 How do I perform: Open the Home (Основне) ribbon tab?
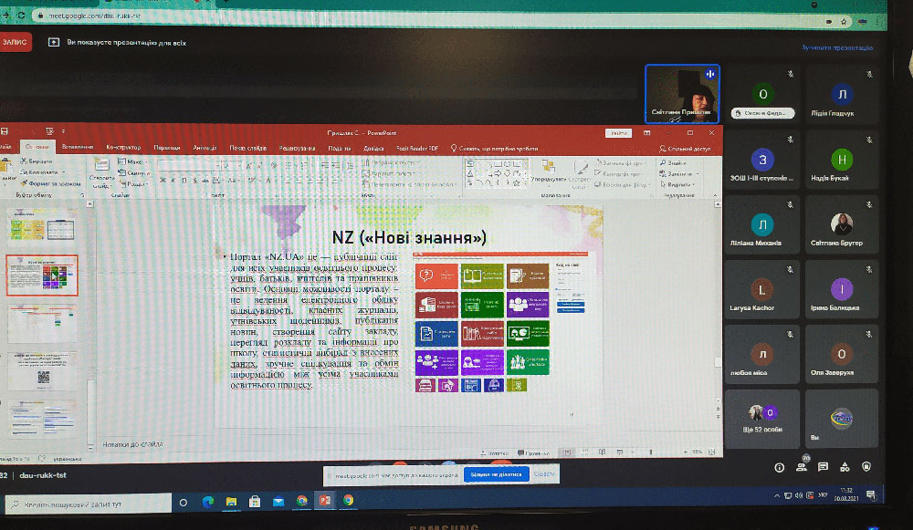point(37,147)
